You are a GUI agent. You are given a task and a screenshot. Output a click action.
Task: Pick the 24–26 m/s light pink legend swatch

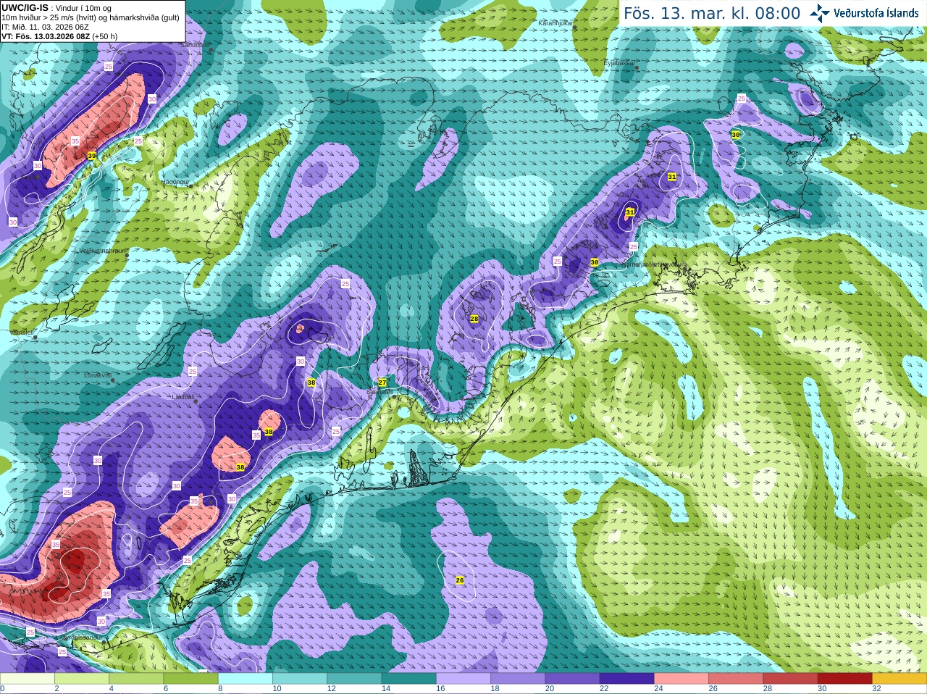(x=681, y=679)
